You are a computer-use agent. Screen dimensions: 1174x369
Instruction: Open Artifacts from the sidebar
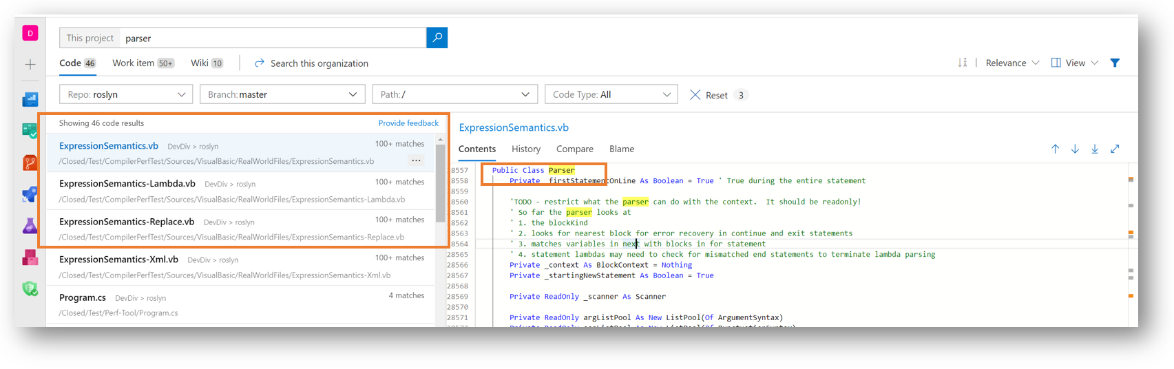tap(30, 257)
